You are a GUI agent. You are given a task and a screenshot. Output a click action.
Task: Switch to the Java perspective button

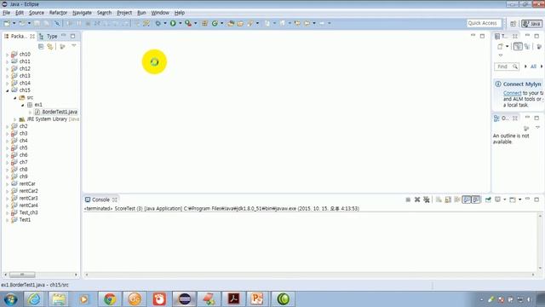[531, 24]
